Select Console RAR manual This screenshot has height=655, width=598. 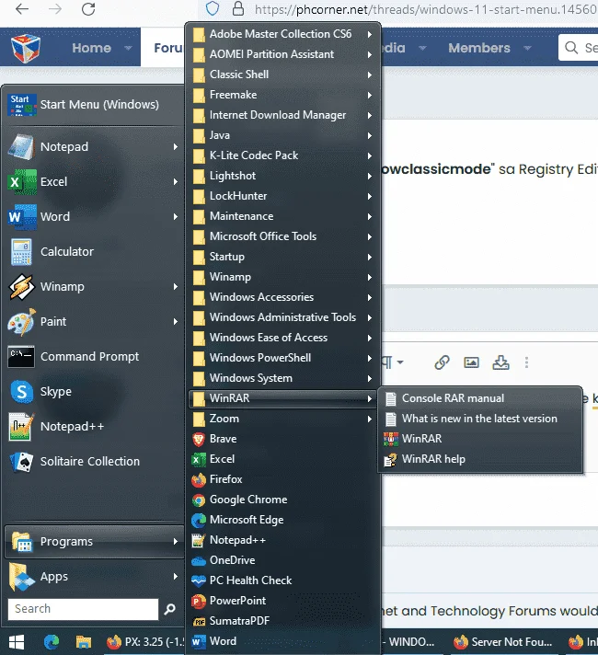pyautogui.click(x=479, y=398)
